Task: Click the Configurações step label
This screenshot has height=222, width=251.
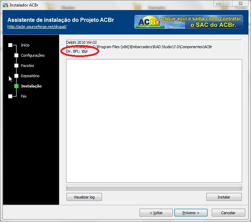Action: pyautogui.click(x=33, y=55)
